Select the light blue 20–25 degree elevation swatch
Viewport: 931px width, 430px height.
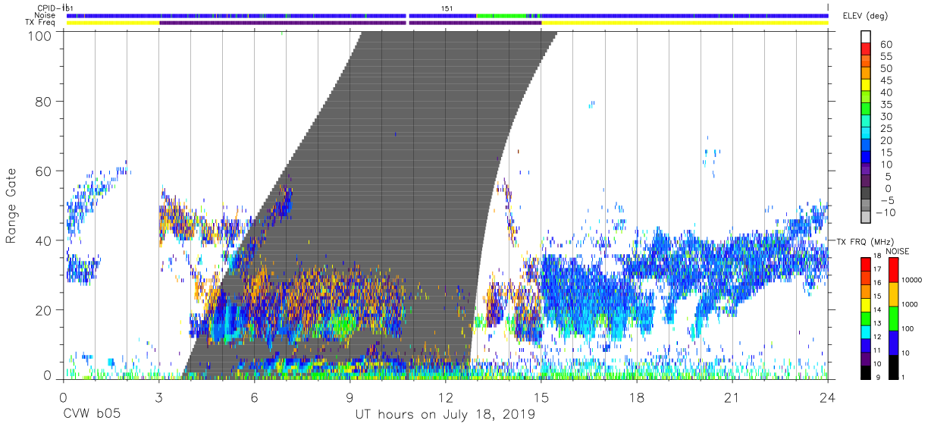(865, 134)
